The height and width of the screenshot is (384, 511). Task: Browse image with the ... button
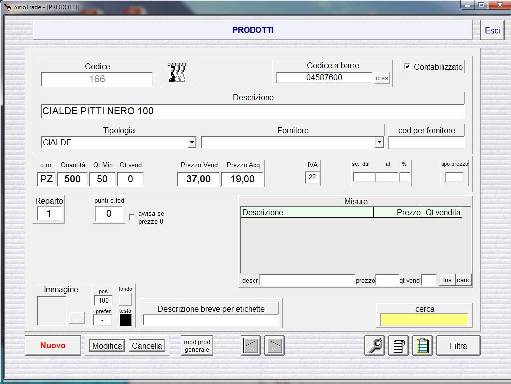pos(77,318)
